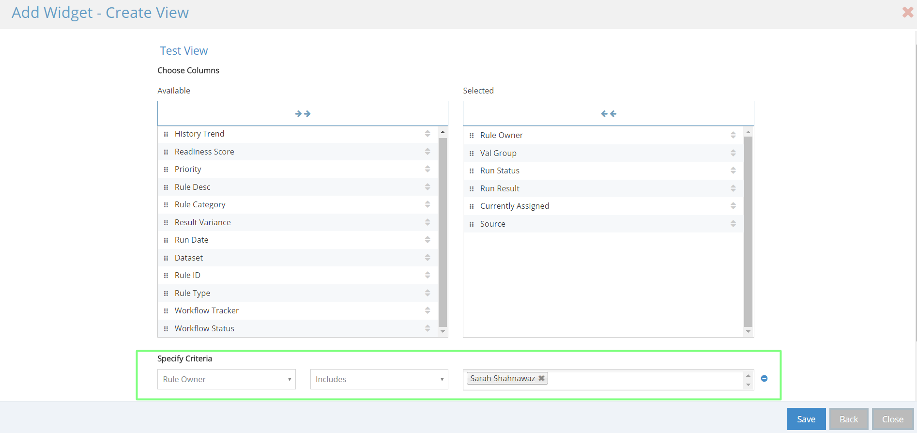
Task: Click reorder arrows on Rule Type row
Action: [428, 293]
